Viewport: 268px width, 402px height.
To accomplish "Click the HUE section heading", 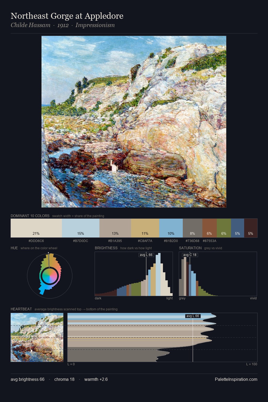I will [14, 248].
